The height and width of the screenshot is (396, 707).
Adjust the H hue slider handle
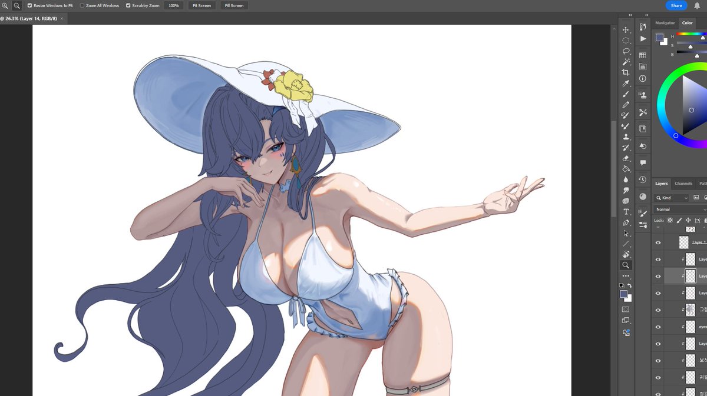click(702, 38)
